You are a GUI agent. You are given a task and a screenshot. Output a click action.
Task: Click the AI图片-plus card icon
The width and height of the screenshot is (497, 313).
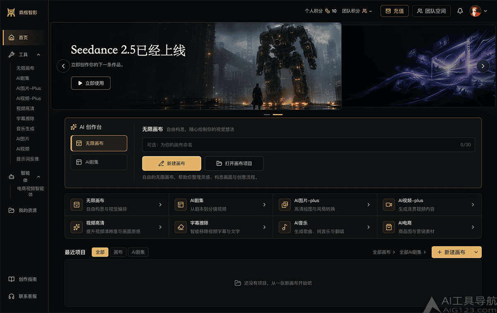pos(285,205)
